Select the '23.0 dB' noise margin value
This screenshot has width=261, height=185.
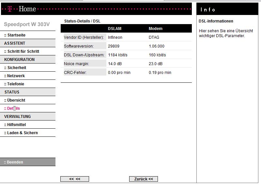click(x=156, y=64)
